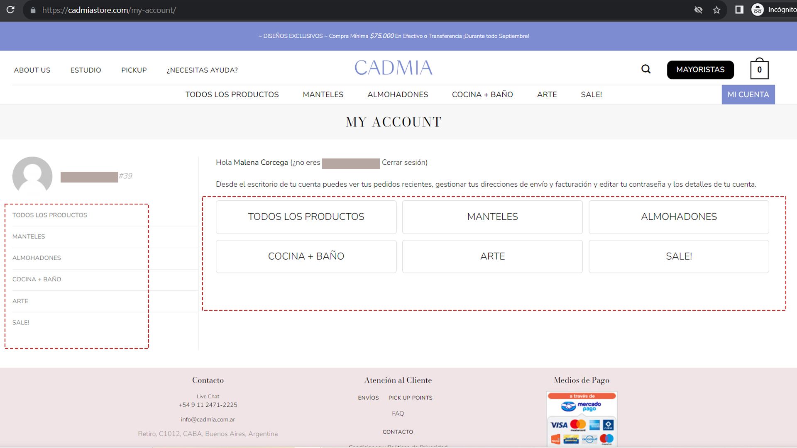Open the ABOUT US page
797x448 pixels.
click(x=32, y=70)
